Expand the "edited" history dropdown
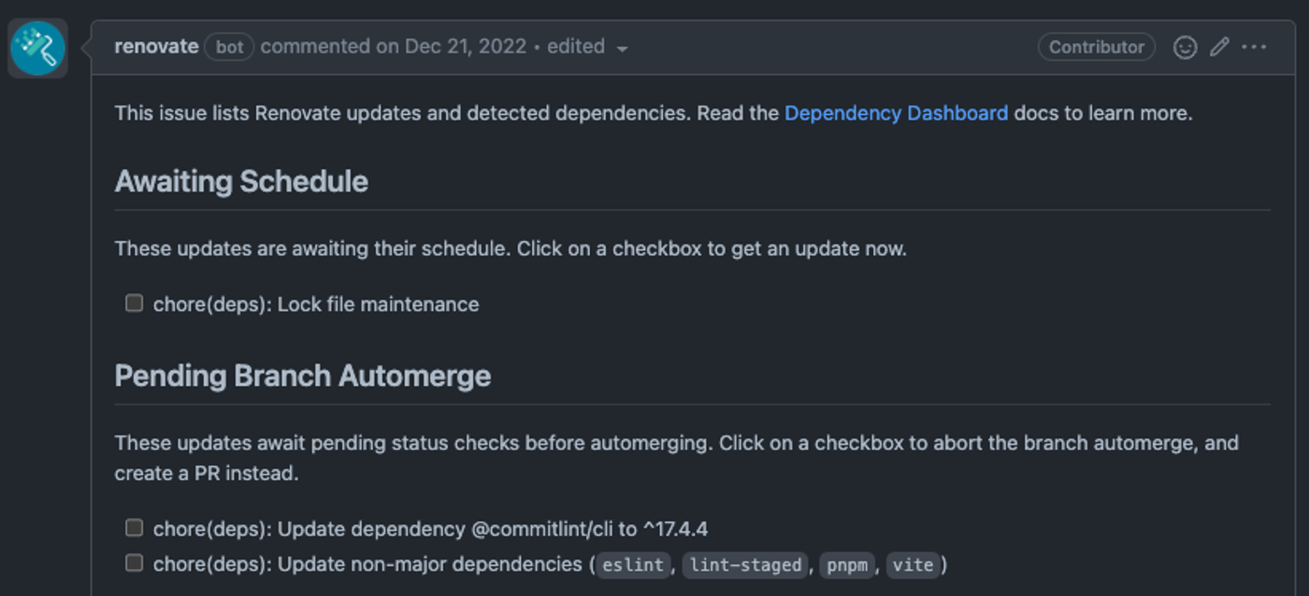The image size is (1309, 596). (x=575, y=46)
